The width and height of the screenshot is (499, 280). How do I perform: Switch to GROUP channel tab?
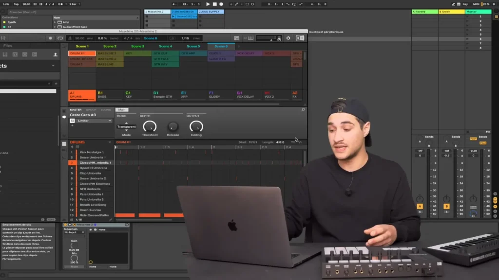click(91, 110)
